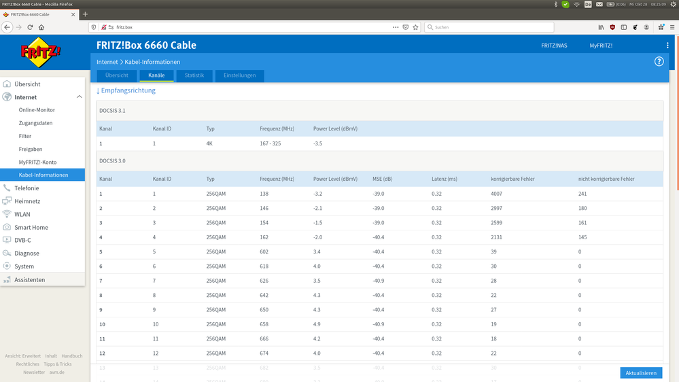The height and width of the screenshot is (382, 679).
Task: Open page actions ellipsis in address bar
Action: (396, 27)
